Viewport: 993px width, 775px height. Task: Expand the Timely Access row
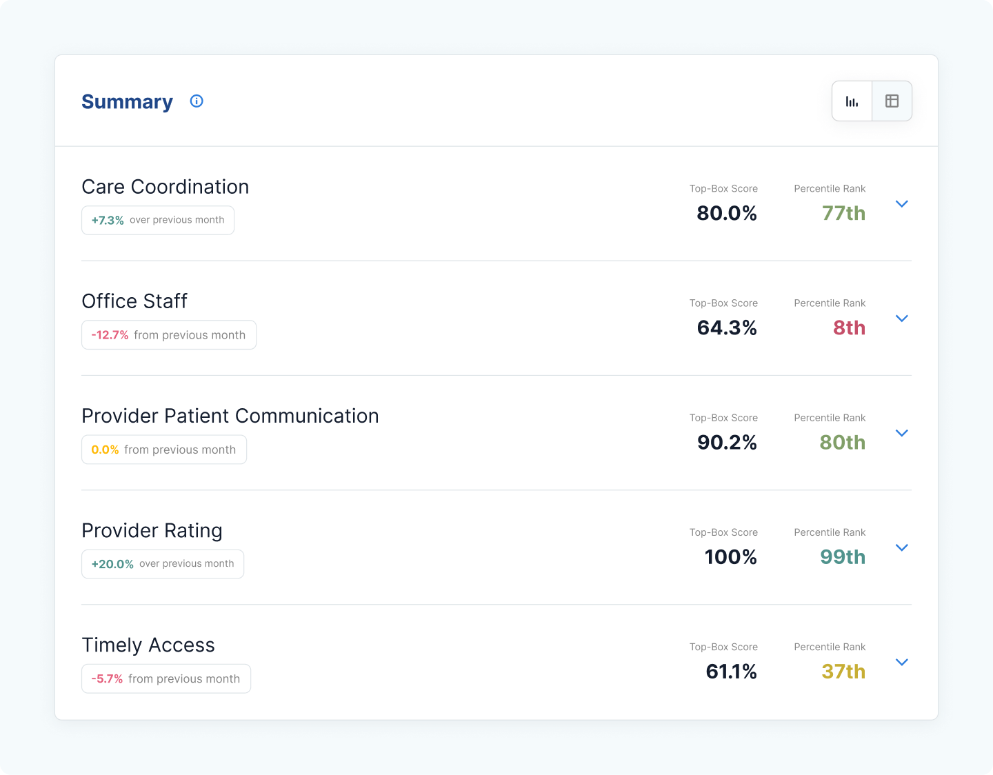[901, 662]
